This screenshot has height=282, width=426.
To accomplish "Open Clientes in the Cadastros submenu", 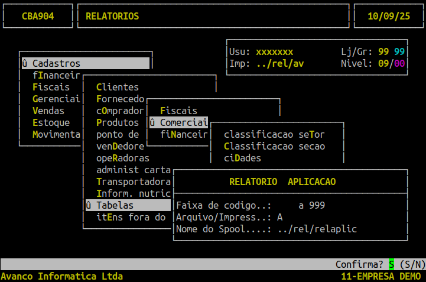I will 117,87.
